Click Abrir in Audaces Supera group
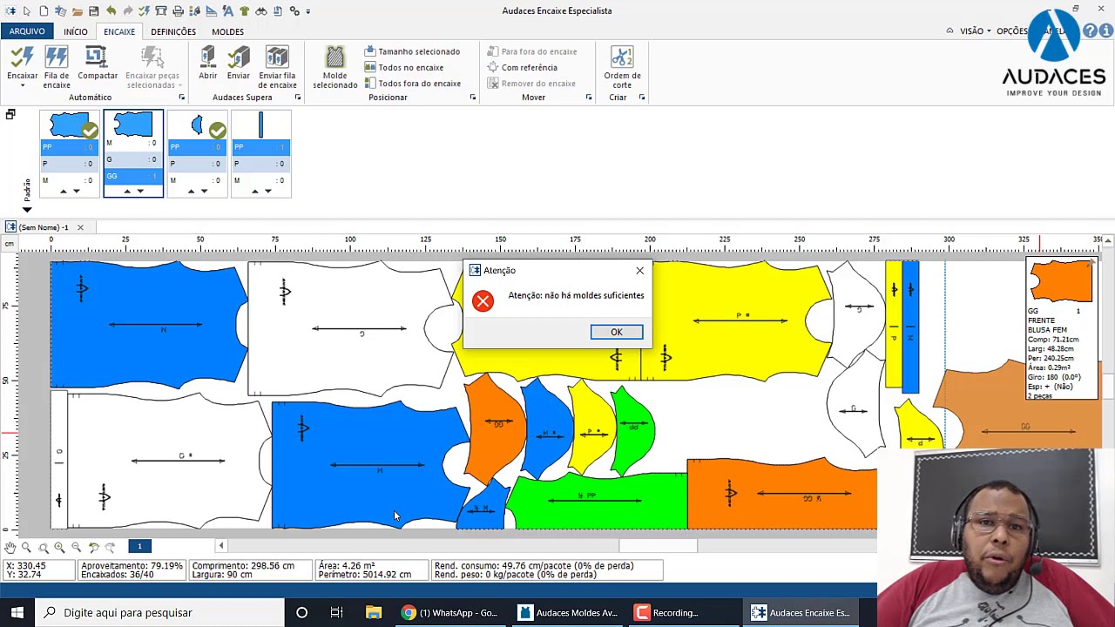Viewport: 1115px width, 627px height. (207, 63)
